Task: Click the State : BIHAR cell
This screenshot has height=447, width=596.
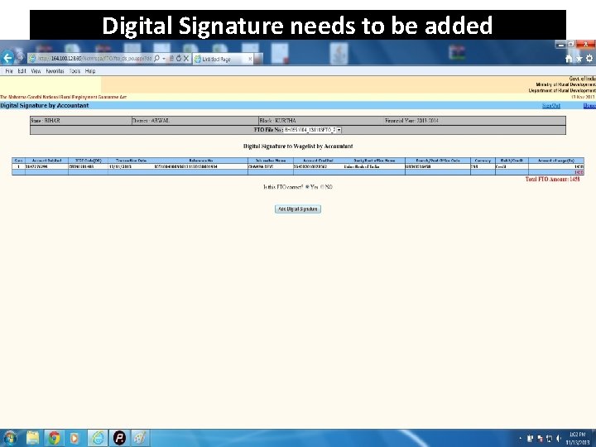Action: [x=80, y=121]
